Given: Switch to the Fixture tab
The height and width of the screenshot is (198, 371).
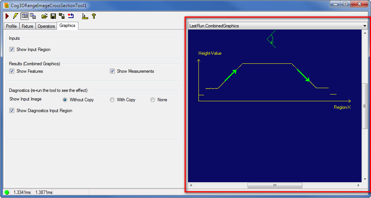Looking at the screenshot, I should point(27,26).
